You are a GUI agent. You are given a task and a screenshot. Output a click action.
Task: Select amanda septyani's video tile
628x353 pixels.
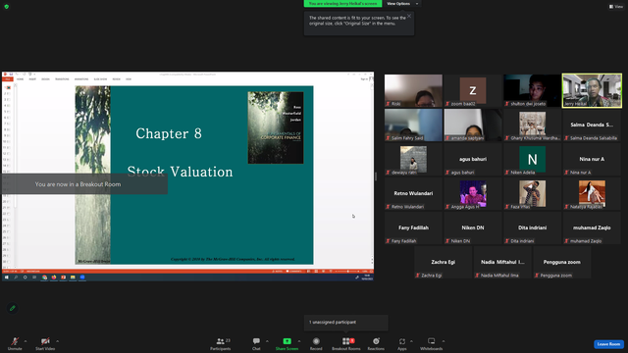(473, 125)
